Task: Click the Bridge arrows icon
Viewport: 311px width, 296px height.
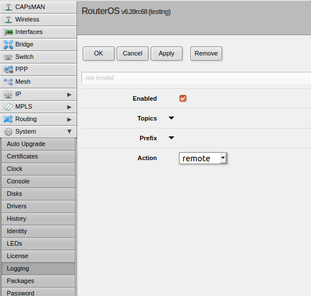Action: coord(8,45)
